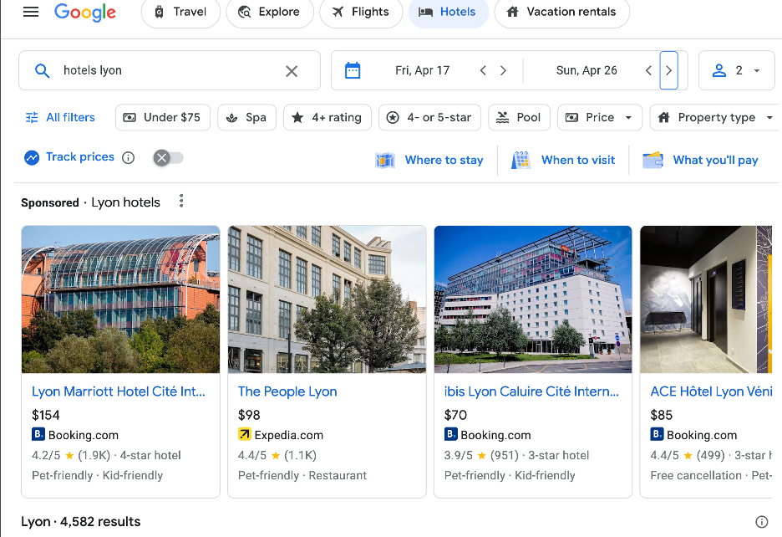Expand the Price filter dropdown

(x=600, y=117)
